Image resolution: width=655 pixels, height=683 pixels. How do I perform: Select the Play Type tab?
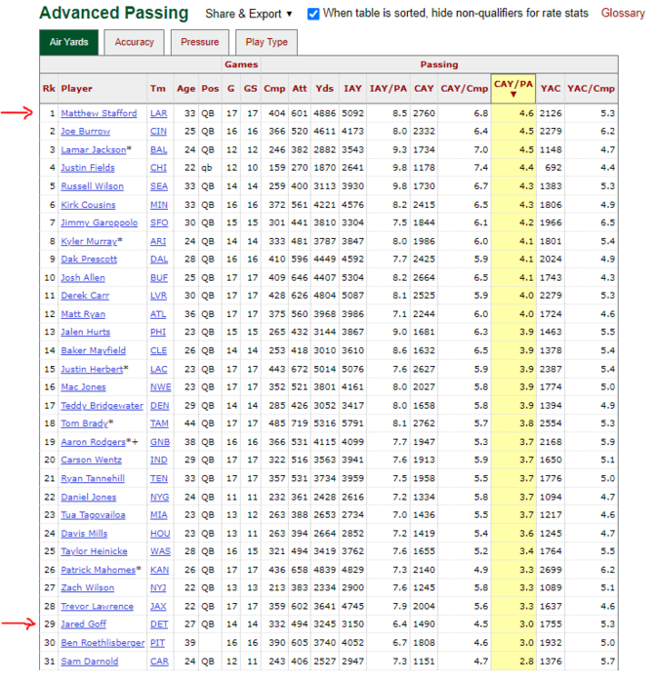(266, 43)
